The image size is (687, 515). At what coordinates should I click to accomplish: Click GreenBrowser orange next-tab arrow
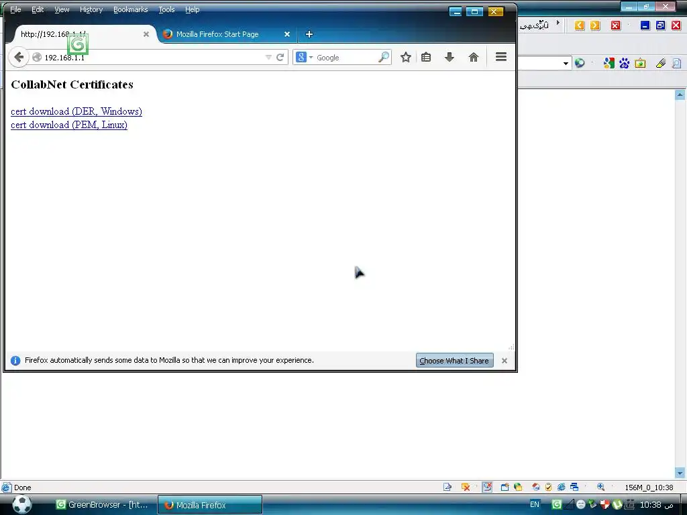tap(594, 25)
